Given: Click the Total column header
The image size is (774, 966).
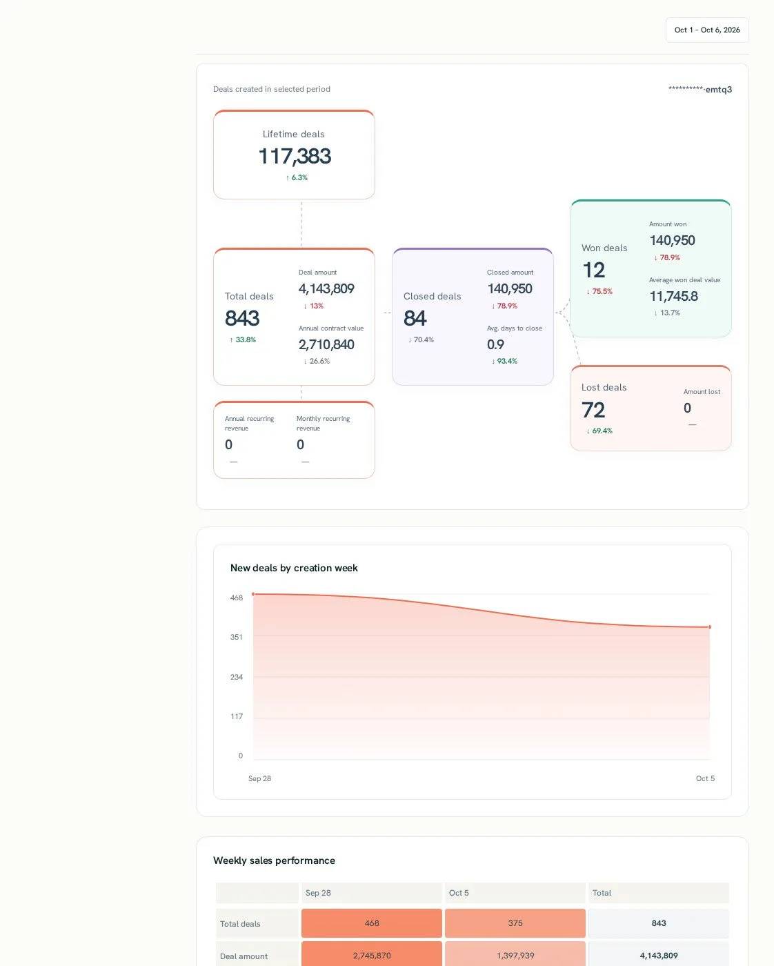Looking at the screenshot, I should coord(659,893).
